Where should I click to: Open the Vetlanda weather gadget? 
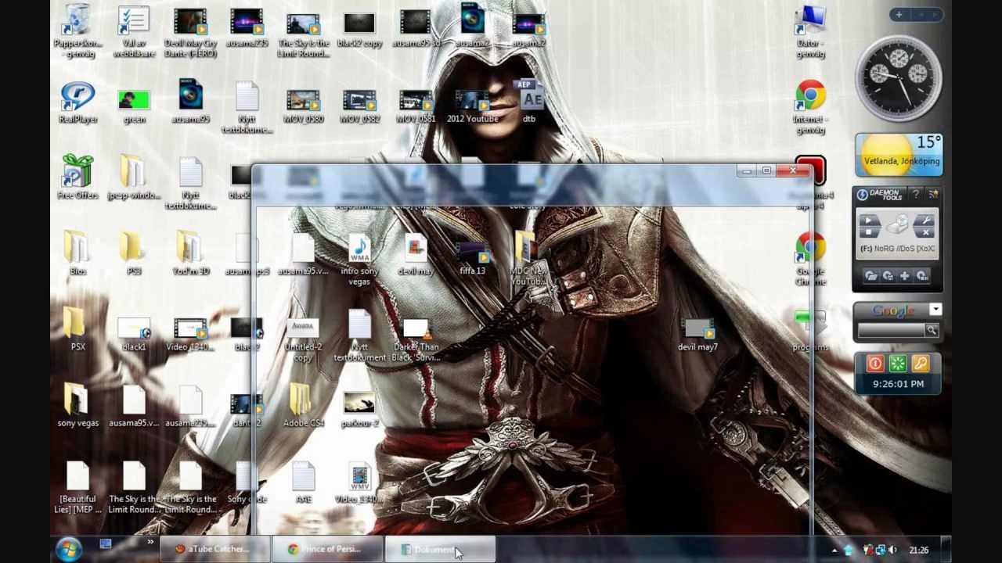pos(899,155)
